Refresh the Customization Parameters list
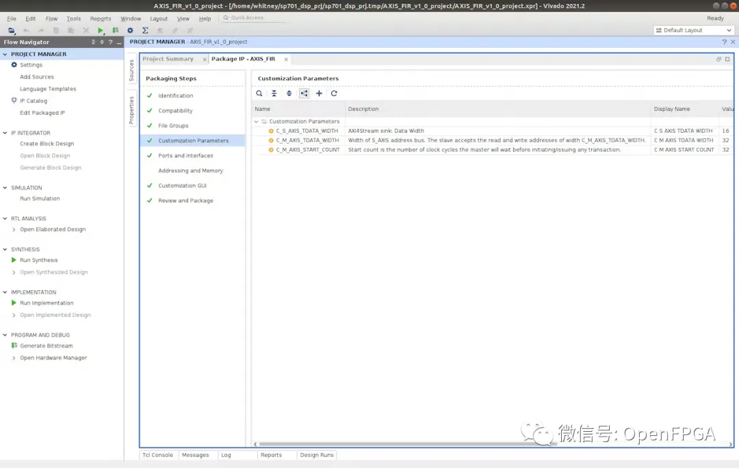The height and width of the screenshot is (468, 739). (x=334, y=93)
